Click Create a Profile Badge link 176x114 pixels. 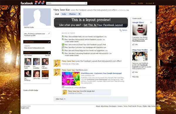coord(31,90)
